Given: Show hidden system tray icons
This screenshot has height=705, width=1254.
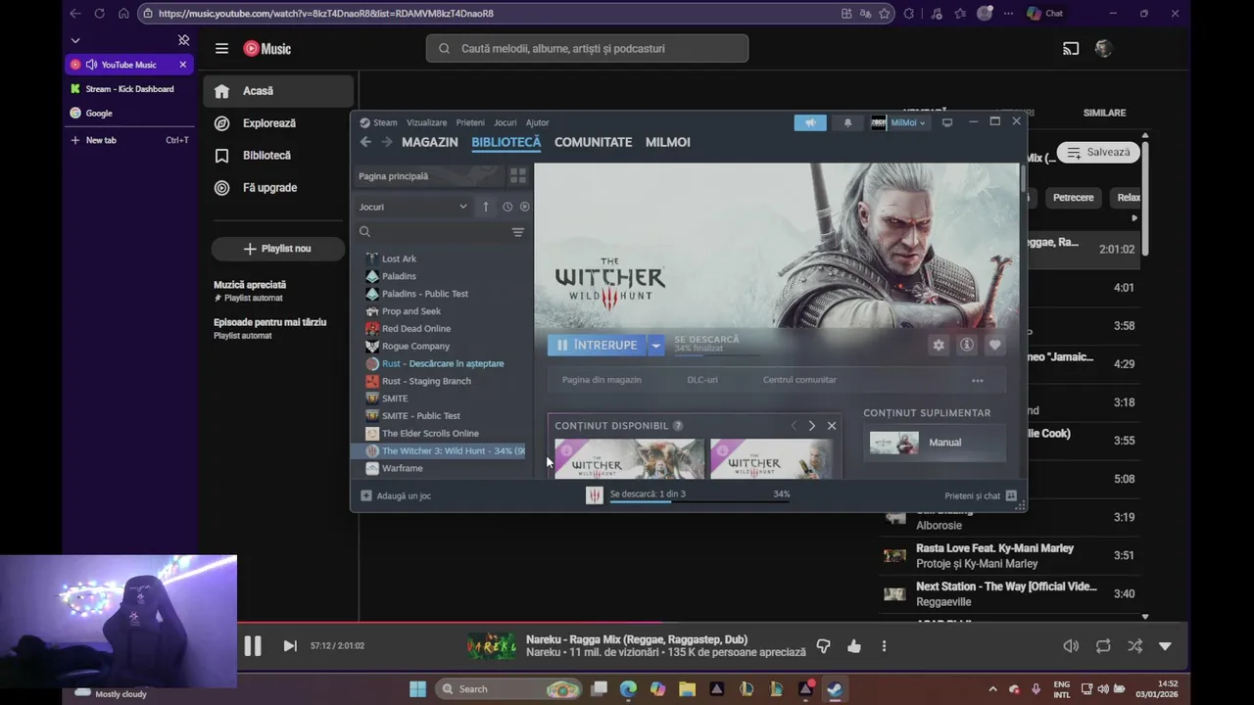Looking at the screenshot, I should pos(992,689).
